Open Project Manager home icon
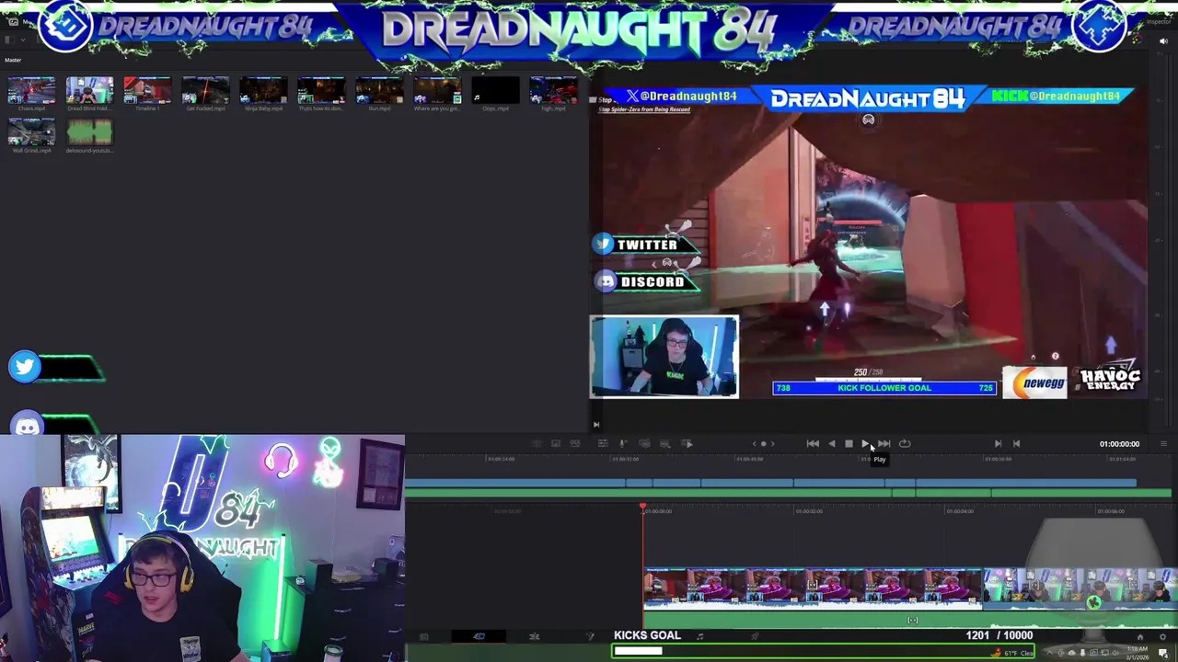1178x662 pixels. click(x=1140, y=636)
